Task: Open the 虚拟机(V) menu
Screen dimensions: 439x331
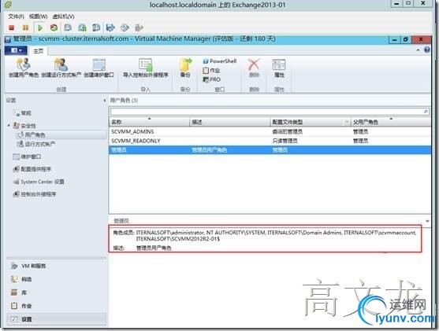Action: click(x=63, y=17)
